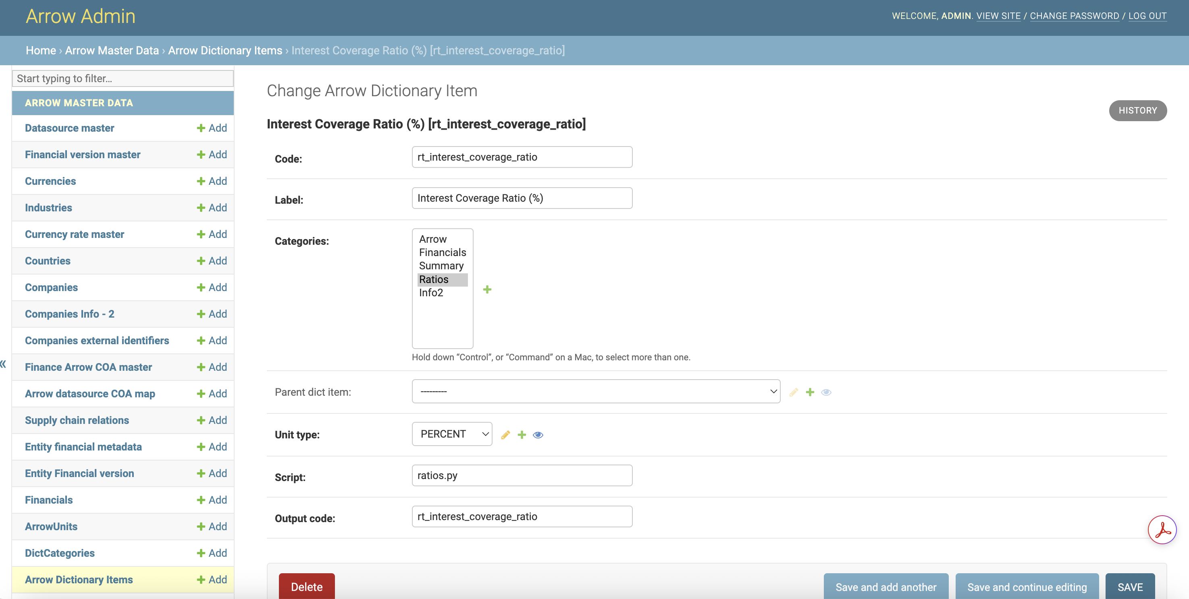The height and width of the screenshot is (599, 1189).
Task: Add a Finance Arrow COA master
Action: (212, 367)
